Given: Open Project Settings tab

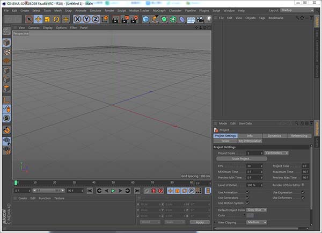Looking at the screenshot, I should tap(225, 136).
